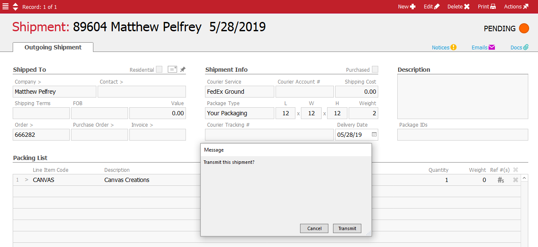Open the Delivery Date calendar picker

374,135
